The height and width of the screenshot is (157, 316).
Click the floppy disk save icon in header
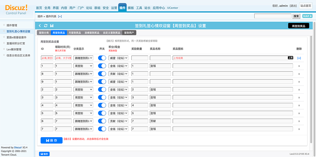click(x=52, y=26)
